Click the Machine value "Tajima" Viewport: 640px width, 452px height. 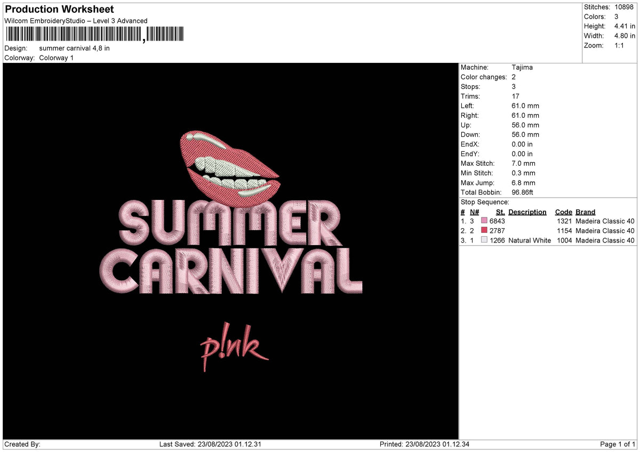pyautogui.click(x=522, y=67)
